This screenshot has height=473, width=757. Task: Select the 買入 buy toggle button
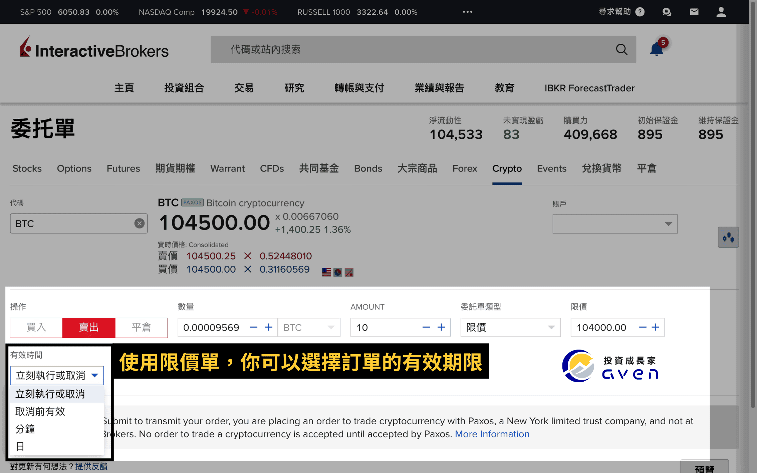coord(36,328)
